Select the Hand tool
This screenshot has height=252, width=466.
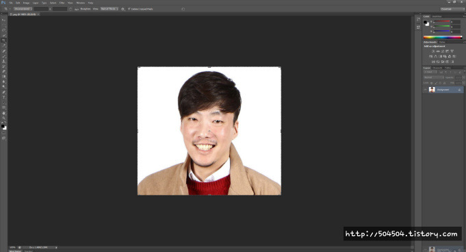click(x=3, y=113)
